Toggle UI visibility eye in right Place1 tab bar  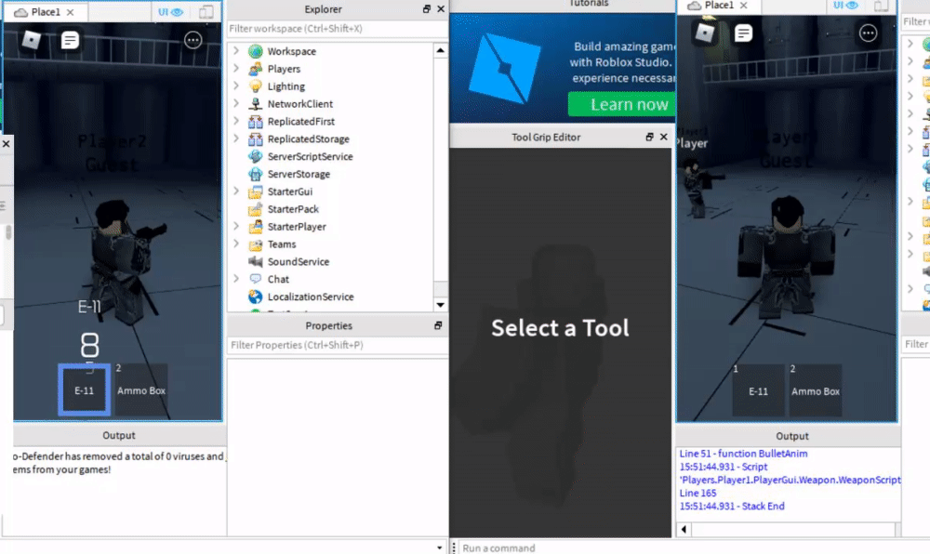[845, 6]
